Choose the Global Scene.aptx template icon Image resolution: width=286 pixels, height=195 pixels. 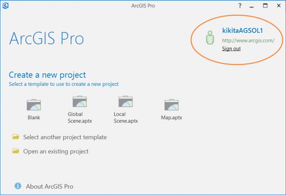80,102
